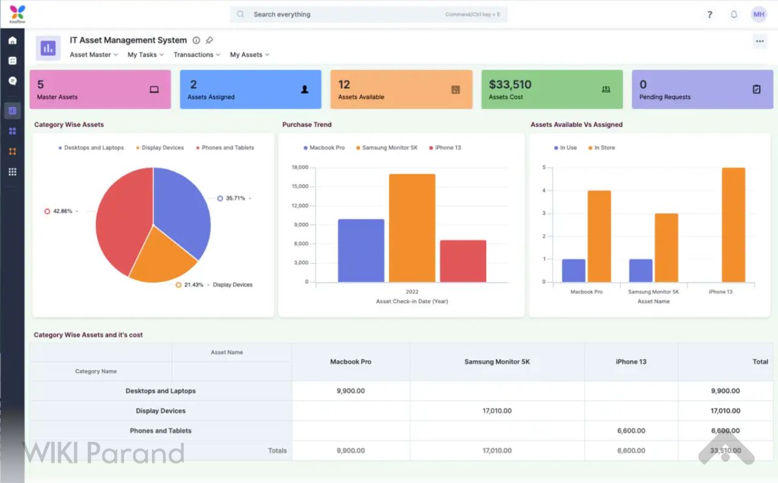Open the nine-dot grid sidebar icon
Image resolution: width=778 pixels, height=483 pixels.
[12, 172]
